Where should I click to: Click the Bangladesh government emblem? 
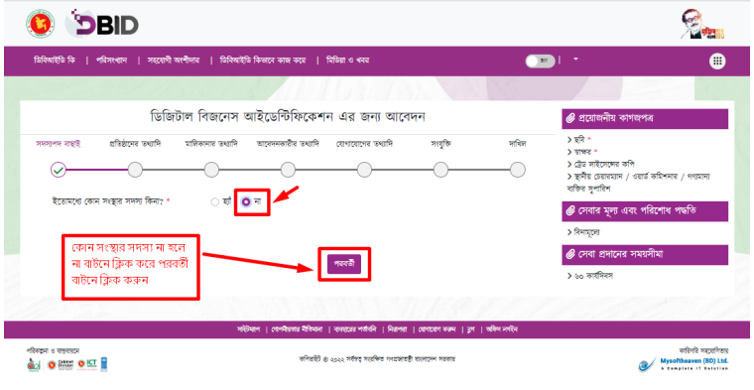click(x=41, y=23)
